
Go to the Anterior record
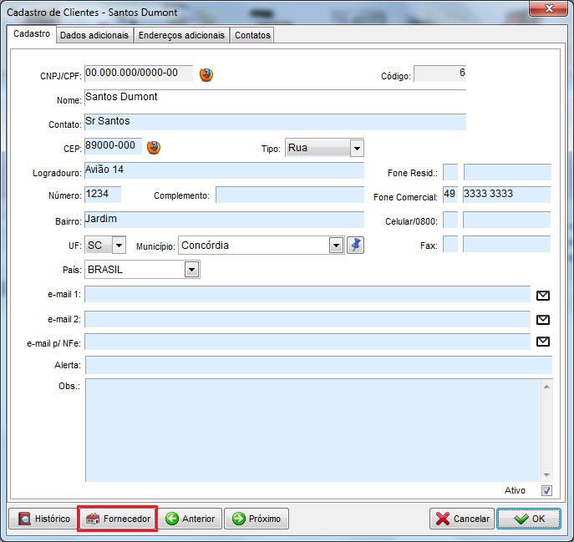pos(190,519)
